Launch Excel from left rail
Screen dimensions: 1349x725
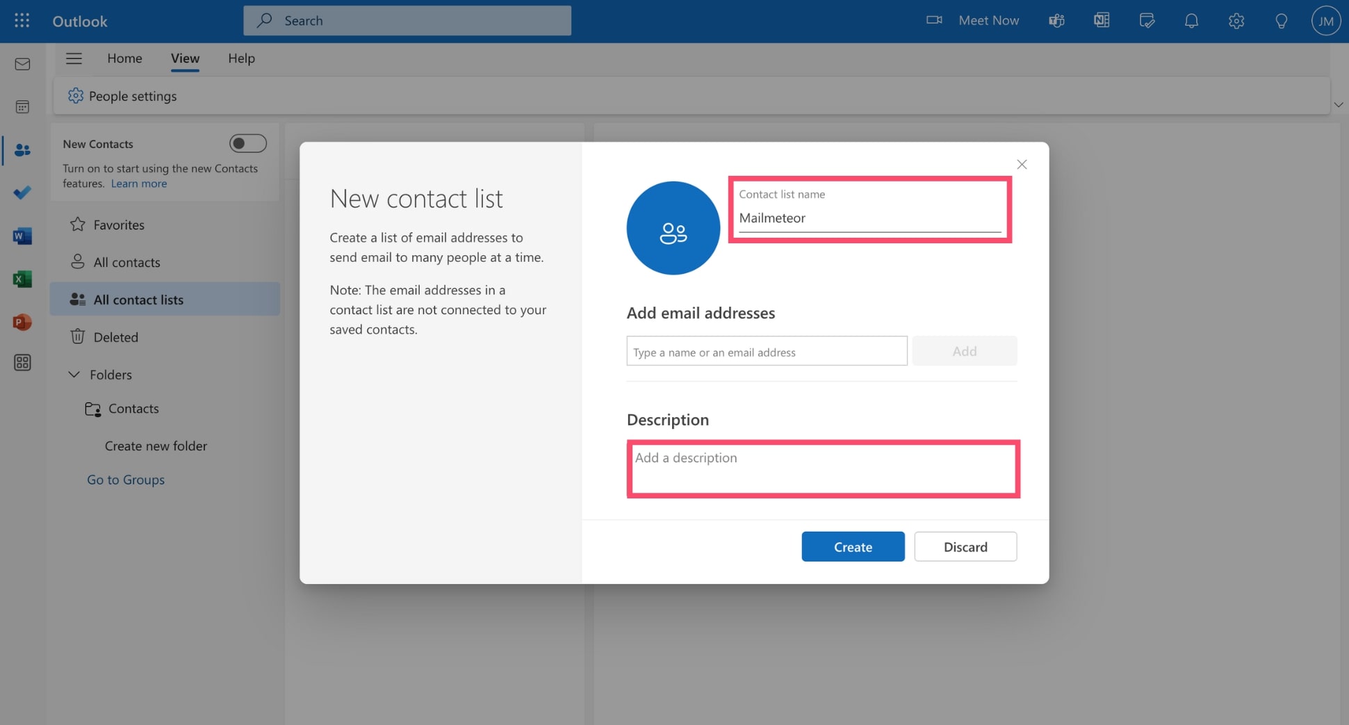coord(22,279)
